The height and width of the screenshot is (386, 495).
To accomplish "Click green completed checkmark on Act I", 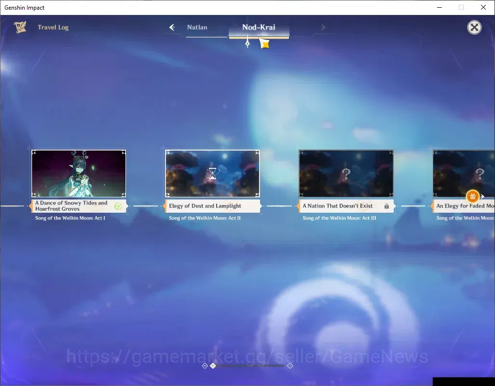I will pyautogui.click(x=118, y=206).
